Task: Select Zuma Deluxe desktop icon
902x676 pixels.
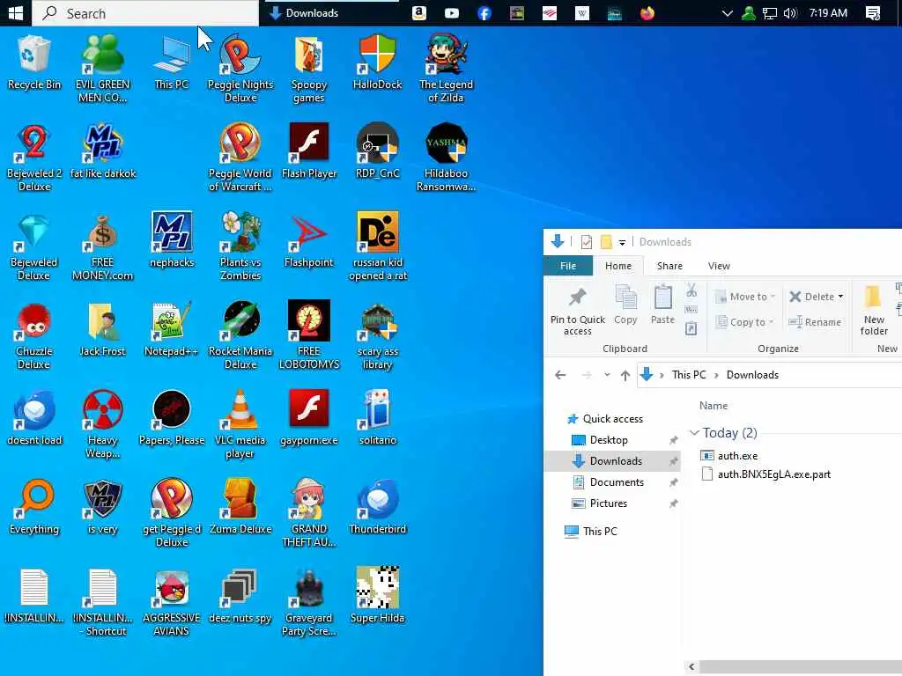Action: (x=240, y=507)
